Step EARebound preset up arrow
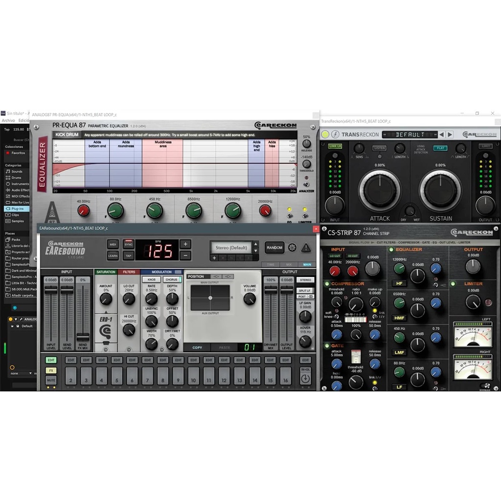 click(x=255, y=244)
